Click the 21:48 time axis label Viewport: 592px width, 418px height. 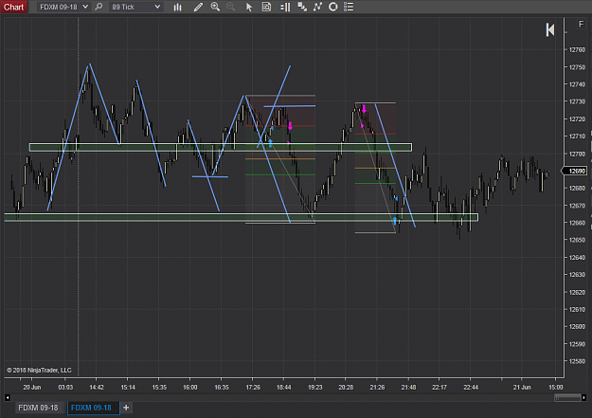408,387
